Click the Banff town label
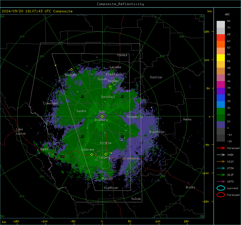Screen dimensions: 241x225 coord(44,149)
